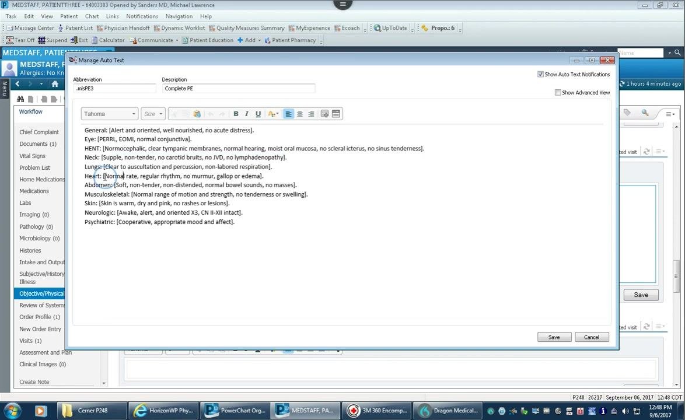Viewport: 685px width, 420px height.
Task: Open the Patient menu
Action: pos(69,16)
